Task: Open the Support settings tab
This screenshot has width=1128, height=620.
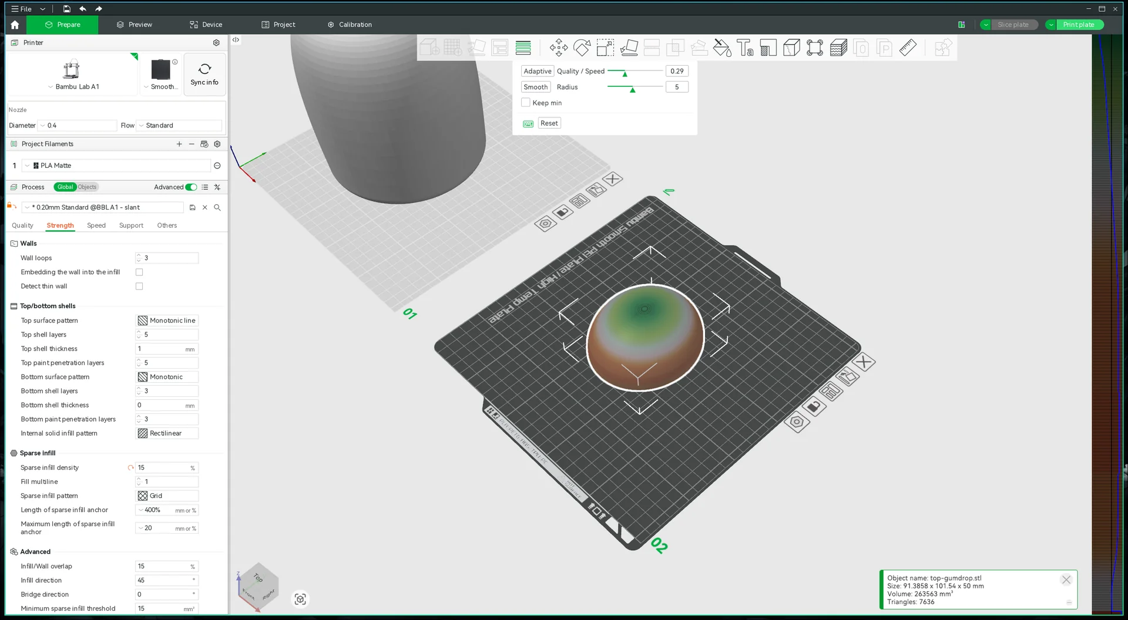Action: 131,225
